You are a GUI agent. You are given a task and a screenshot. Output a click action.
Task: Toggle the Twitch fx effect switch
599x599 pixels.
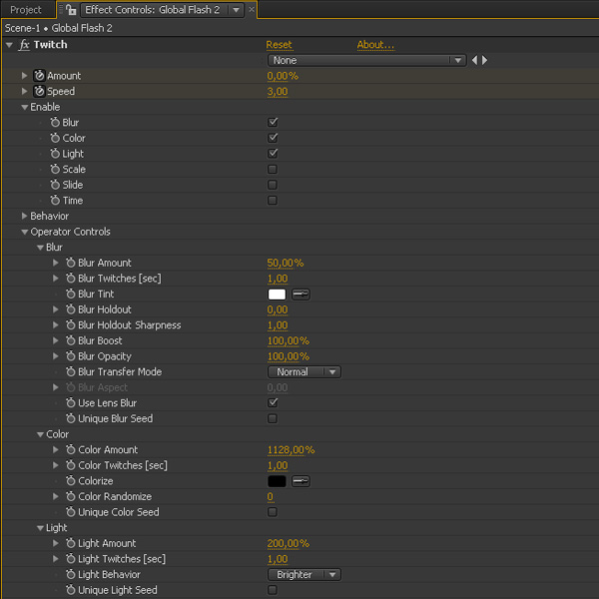tap(24, 45)
